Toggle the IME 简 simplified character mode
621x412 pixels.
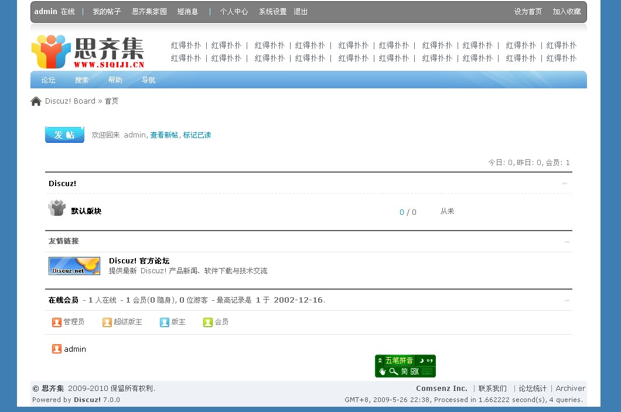(404, 371)
